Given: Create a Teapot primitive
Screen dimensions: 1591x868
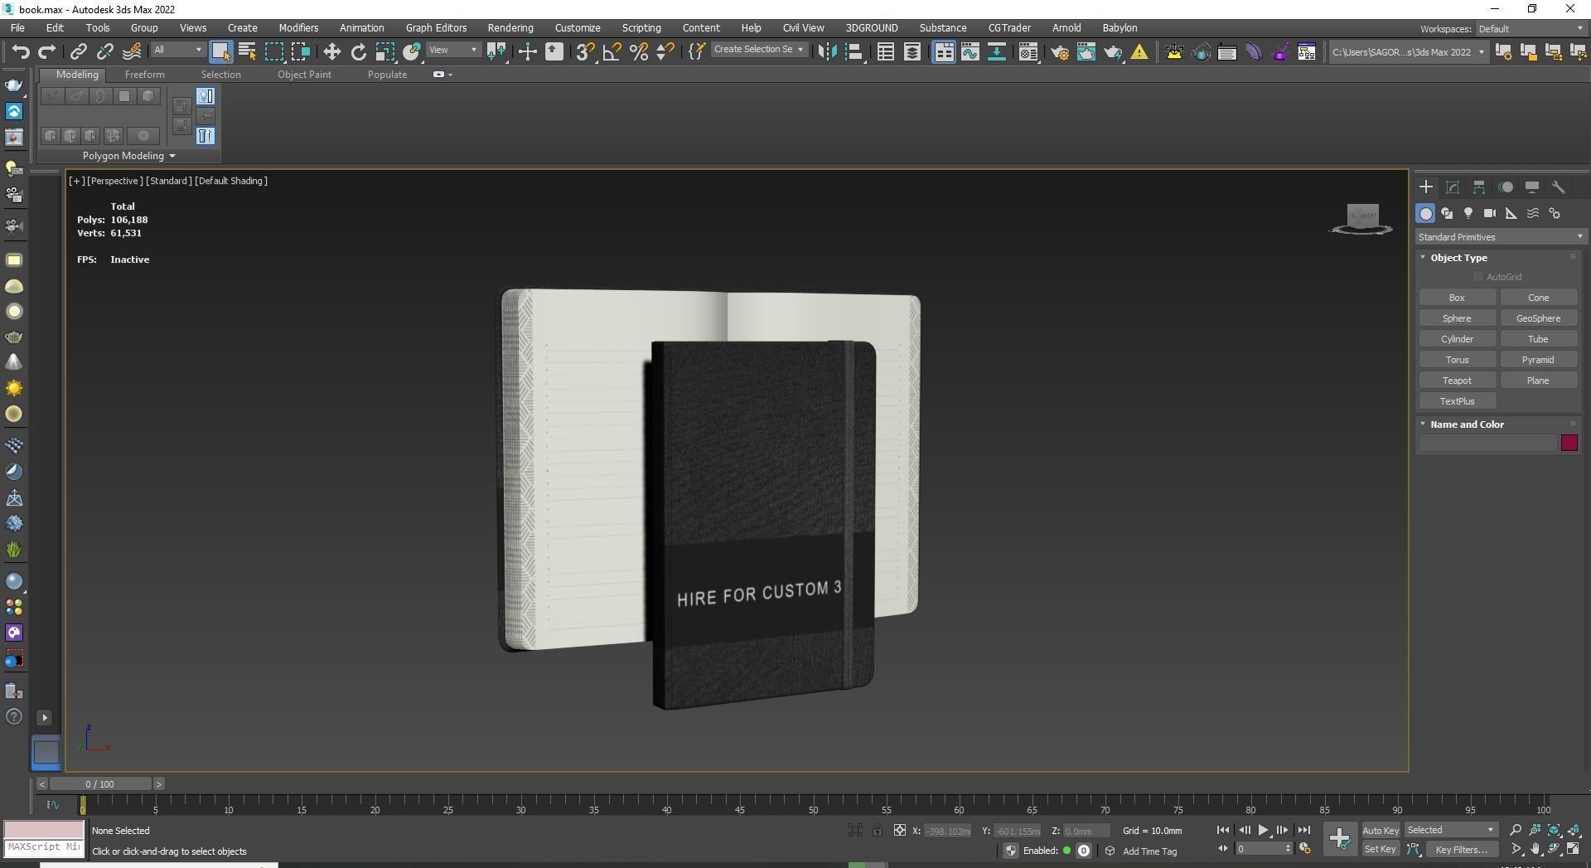Looking at the screenshot, I should (1457, 381).
